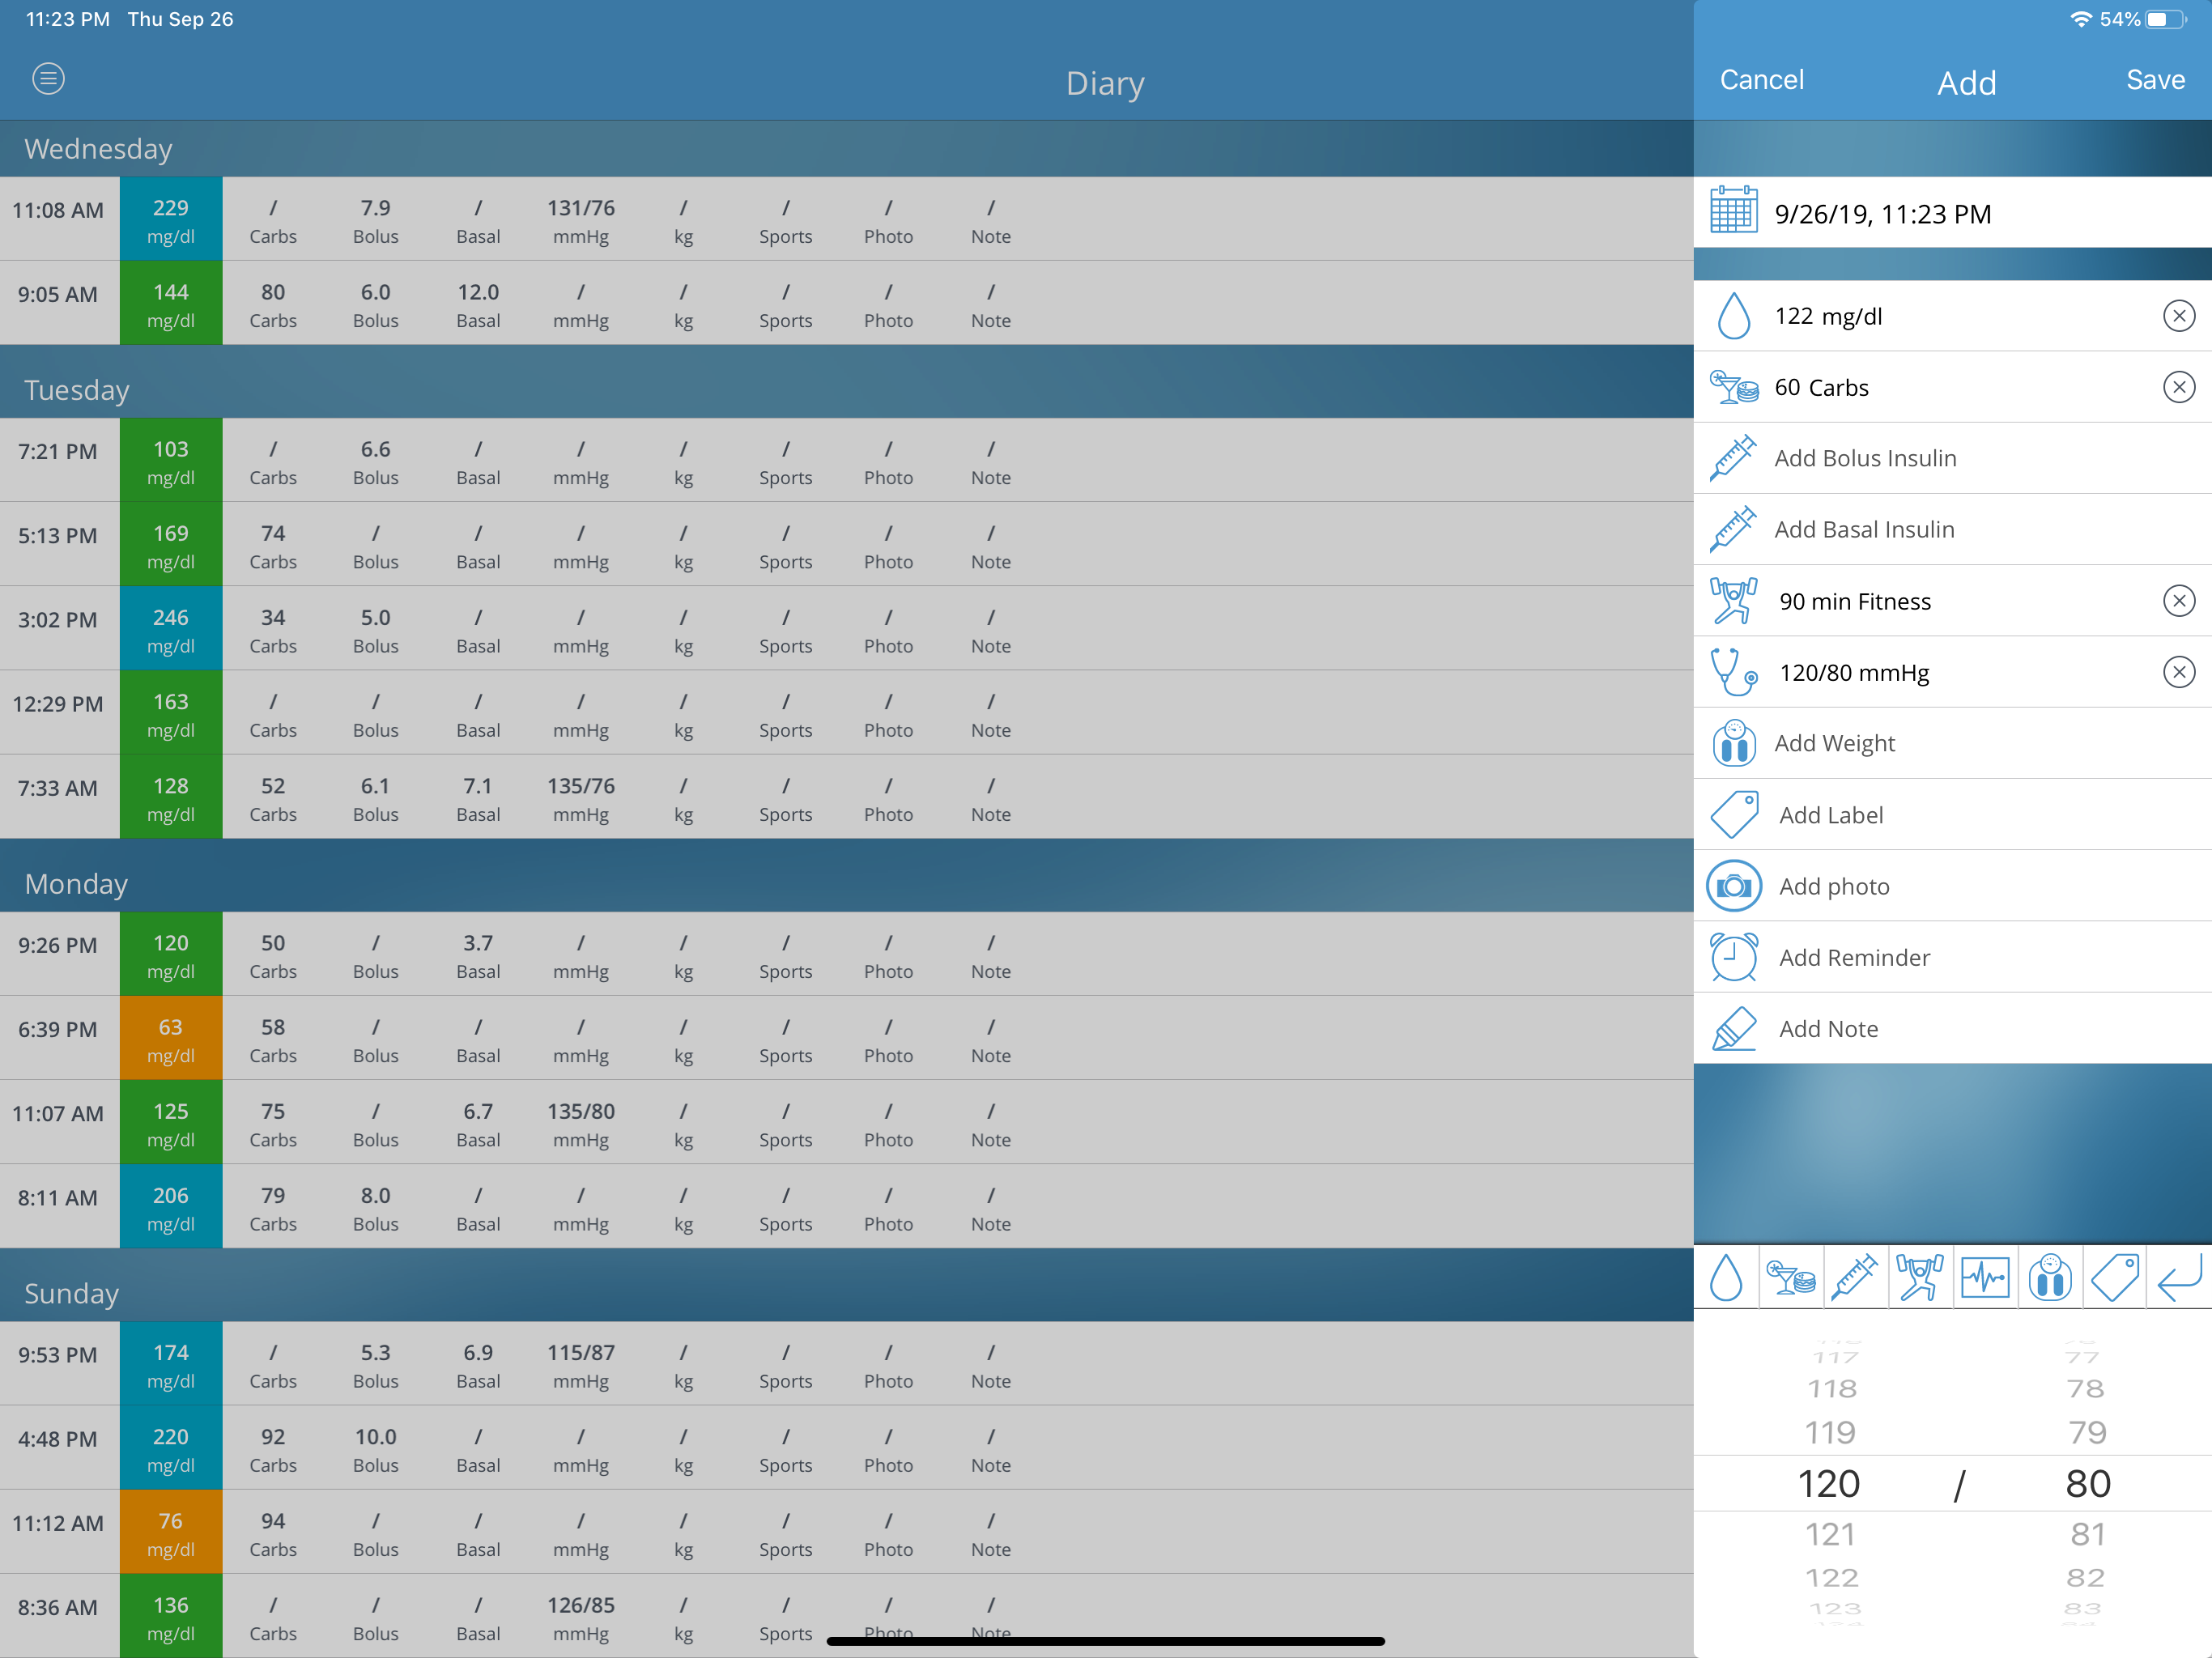Select the weight scale icon in bottom toolbar

pyautogui.click(x=2050, y=1277)
